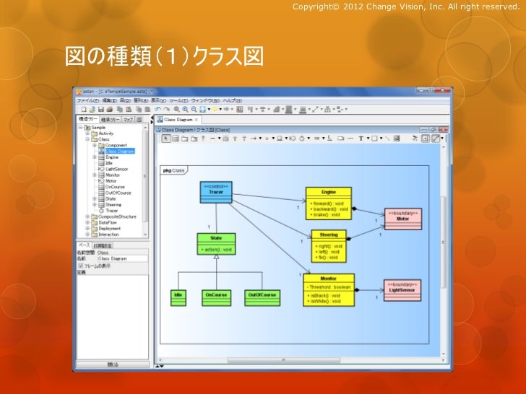Collapse the Class folder node

pos(87,139)
